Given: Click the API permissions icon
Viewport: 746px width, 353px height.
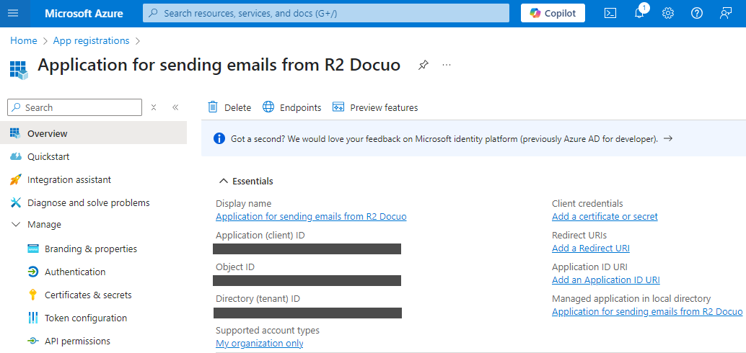Looking at the screenshot, I should [33, 341].
